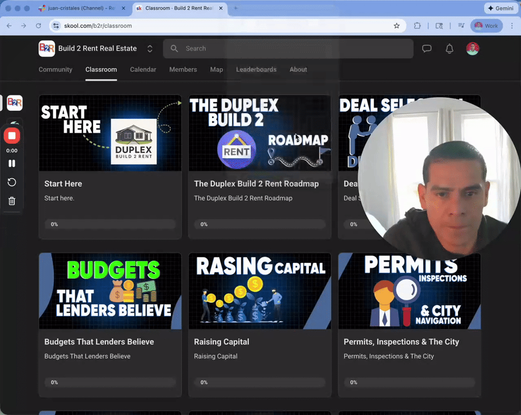This screenshot has width=521, height=415.
Task: Click the 'Start here.' description text
Action: [x=59, y=198]
